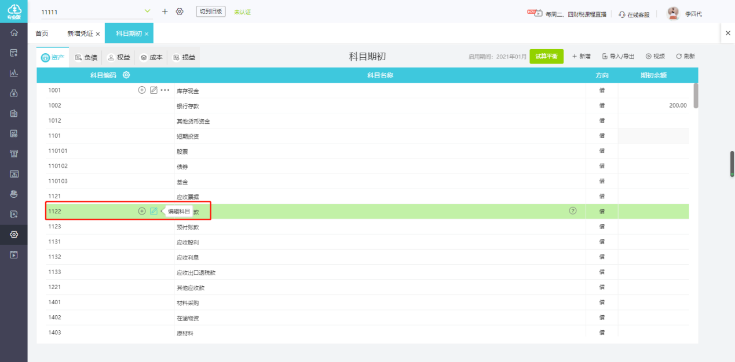Click the 期初余额 column header

653,75
